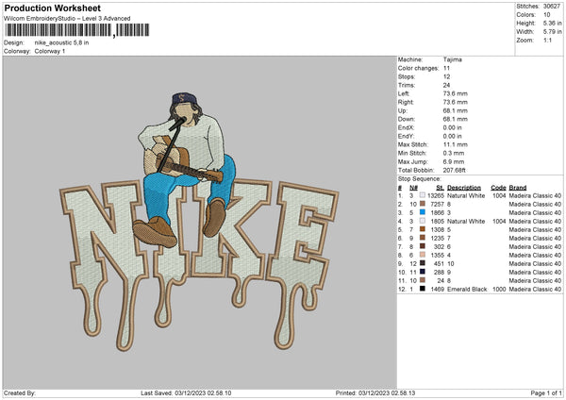Click the 'Min Stitch:' value '0.3 mm'
The height and width of the screenshot is (400, 566).
pyautogui.click(x=454, y=153)
